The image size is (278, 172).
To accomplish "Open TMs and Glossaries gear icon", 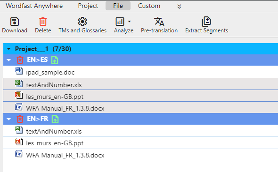I will 82,22.
